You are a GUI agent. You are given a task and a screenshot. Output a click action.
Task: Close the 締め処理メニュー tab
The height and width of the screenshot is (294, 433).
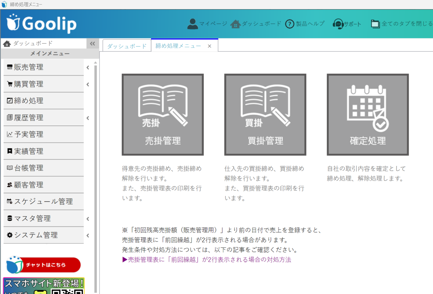pos(210,46)
